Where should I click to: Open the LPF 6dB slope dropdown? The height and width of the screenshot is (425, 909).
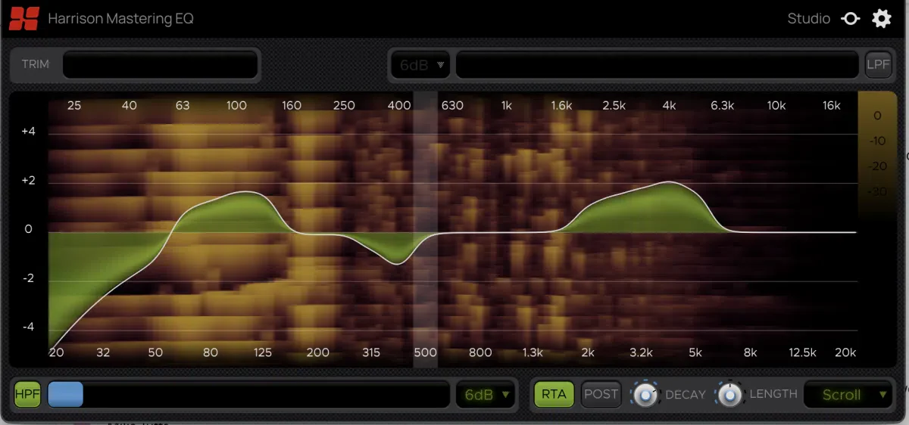pyautogui.click(x=420, y=64)
